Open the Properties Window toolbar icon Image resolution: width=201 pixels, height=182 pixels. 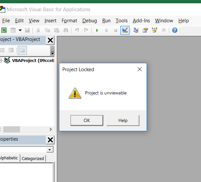pyautogui.click(x=145, y=30)
